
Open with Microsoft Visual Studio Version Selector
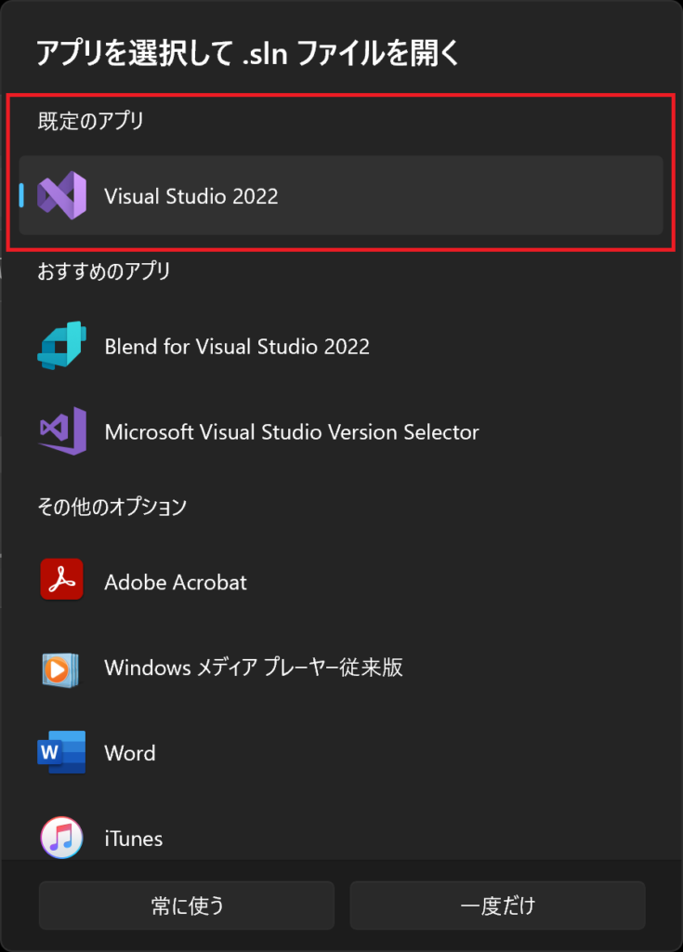coord(341,431)
